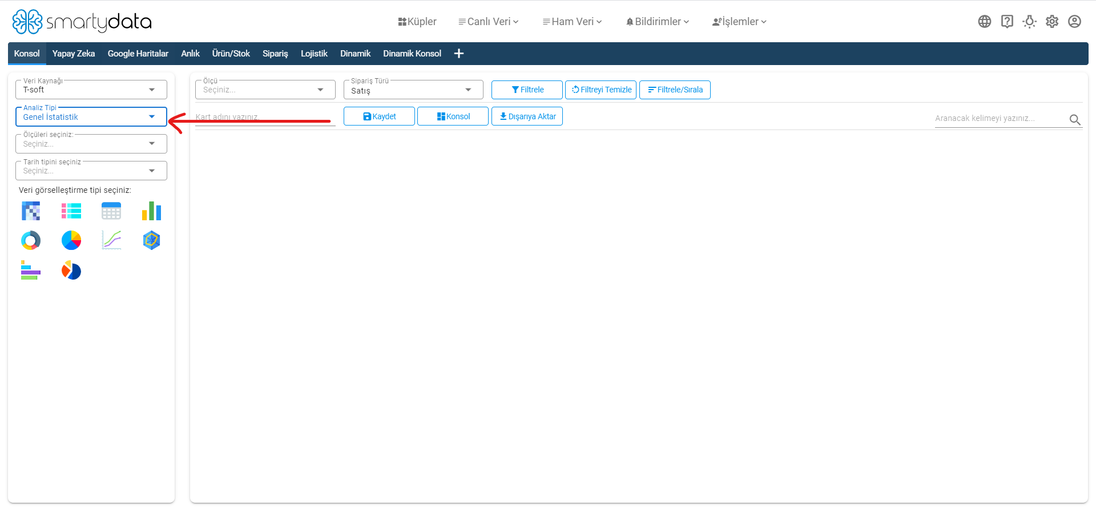
Task: Switch to the Sipariş tab
Action: (275, 54)
